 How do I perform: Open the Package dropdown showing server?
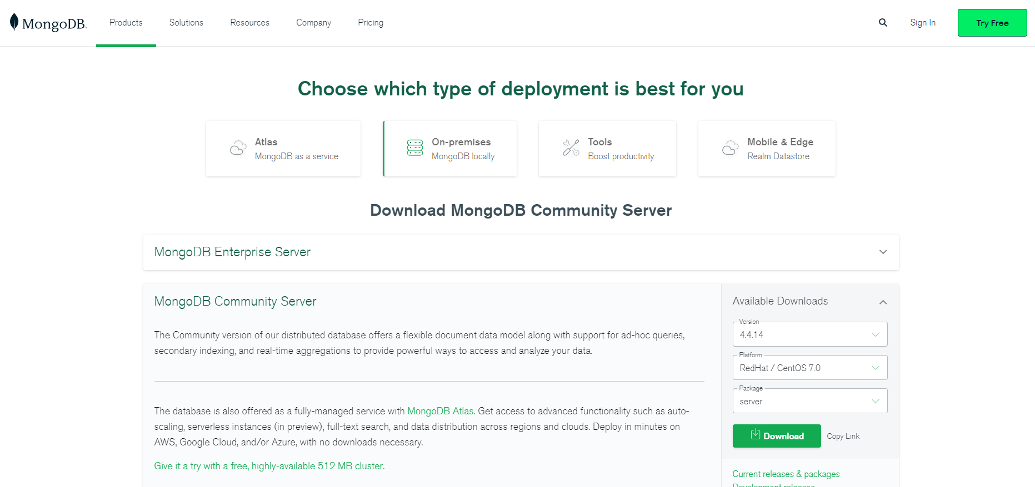click(810, 401)
